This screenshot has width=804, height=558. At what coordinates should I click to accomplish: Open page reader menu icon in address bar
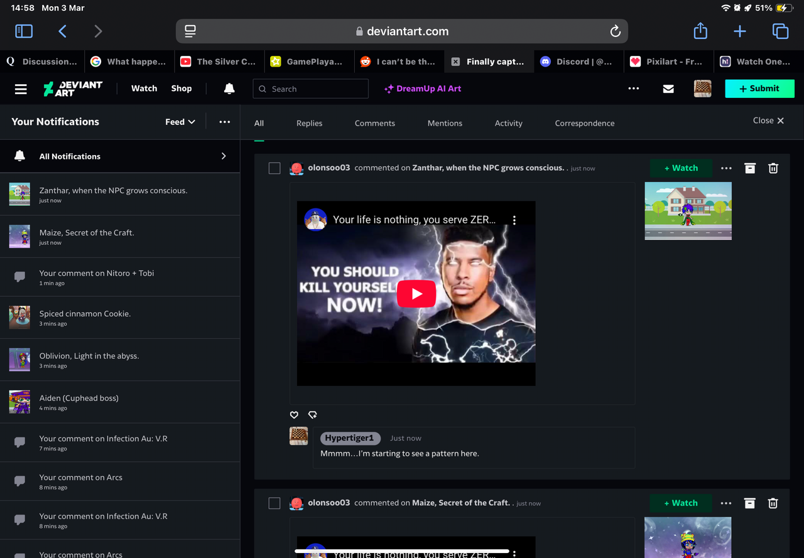[190, 31]
